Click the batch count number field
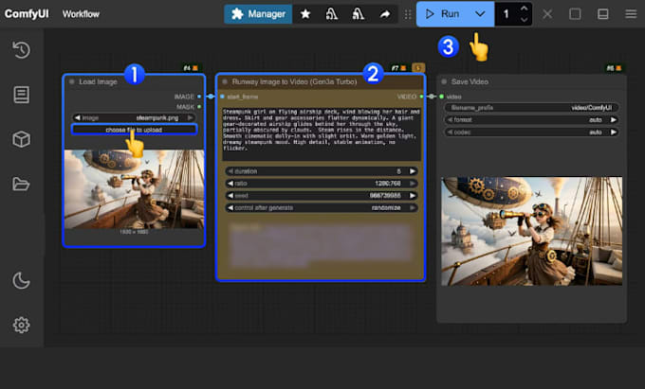Screen dimensions: 645x389 pos(507,14)
